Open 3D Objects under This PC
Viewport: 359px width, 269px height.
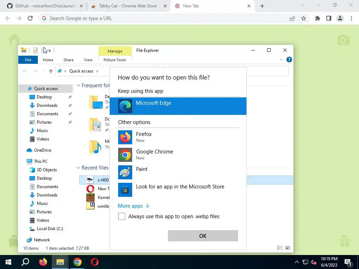pos(47,170)
